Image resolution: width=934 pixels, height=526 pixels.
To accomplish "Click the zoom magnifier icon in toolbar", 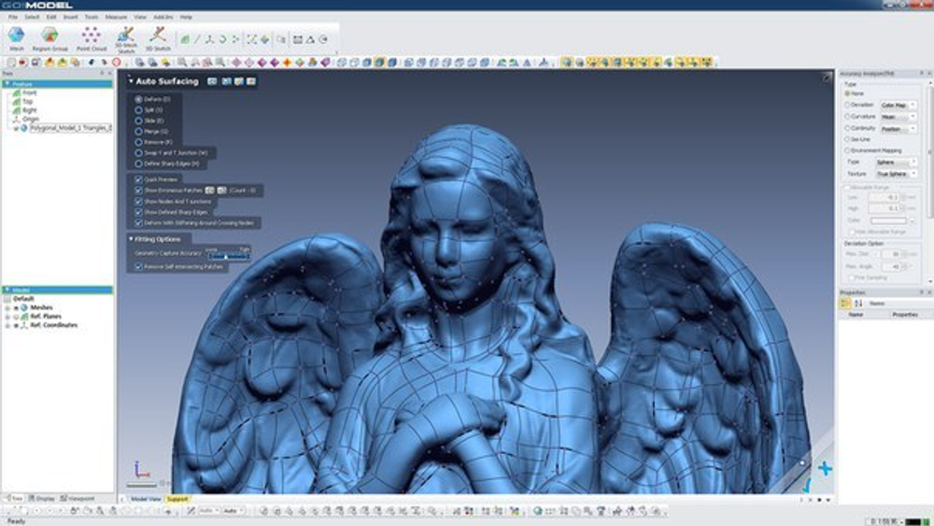I will coord(182,62).
